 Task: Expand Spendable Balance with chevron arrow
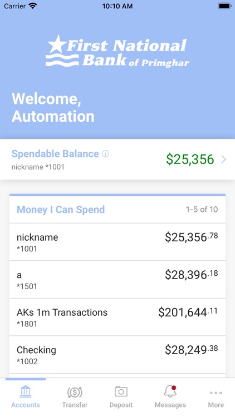pyautogui.click(x=223, y=160)
